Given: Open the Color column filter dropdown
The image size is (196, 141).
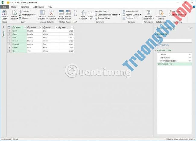Looking at the screenshot, I should coord(56,27).
